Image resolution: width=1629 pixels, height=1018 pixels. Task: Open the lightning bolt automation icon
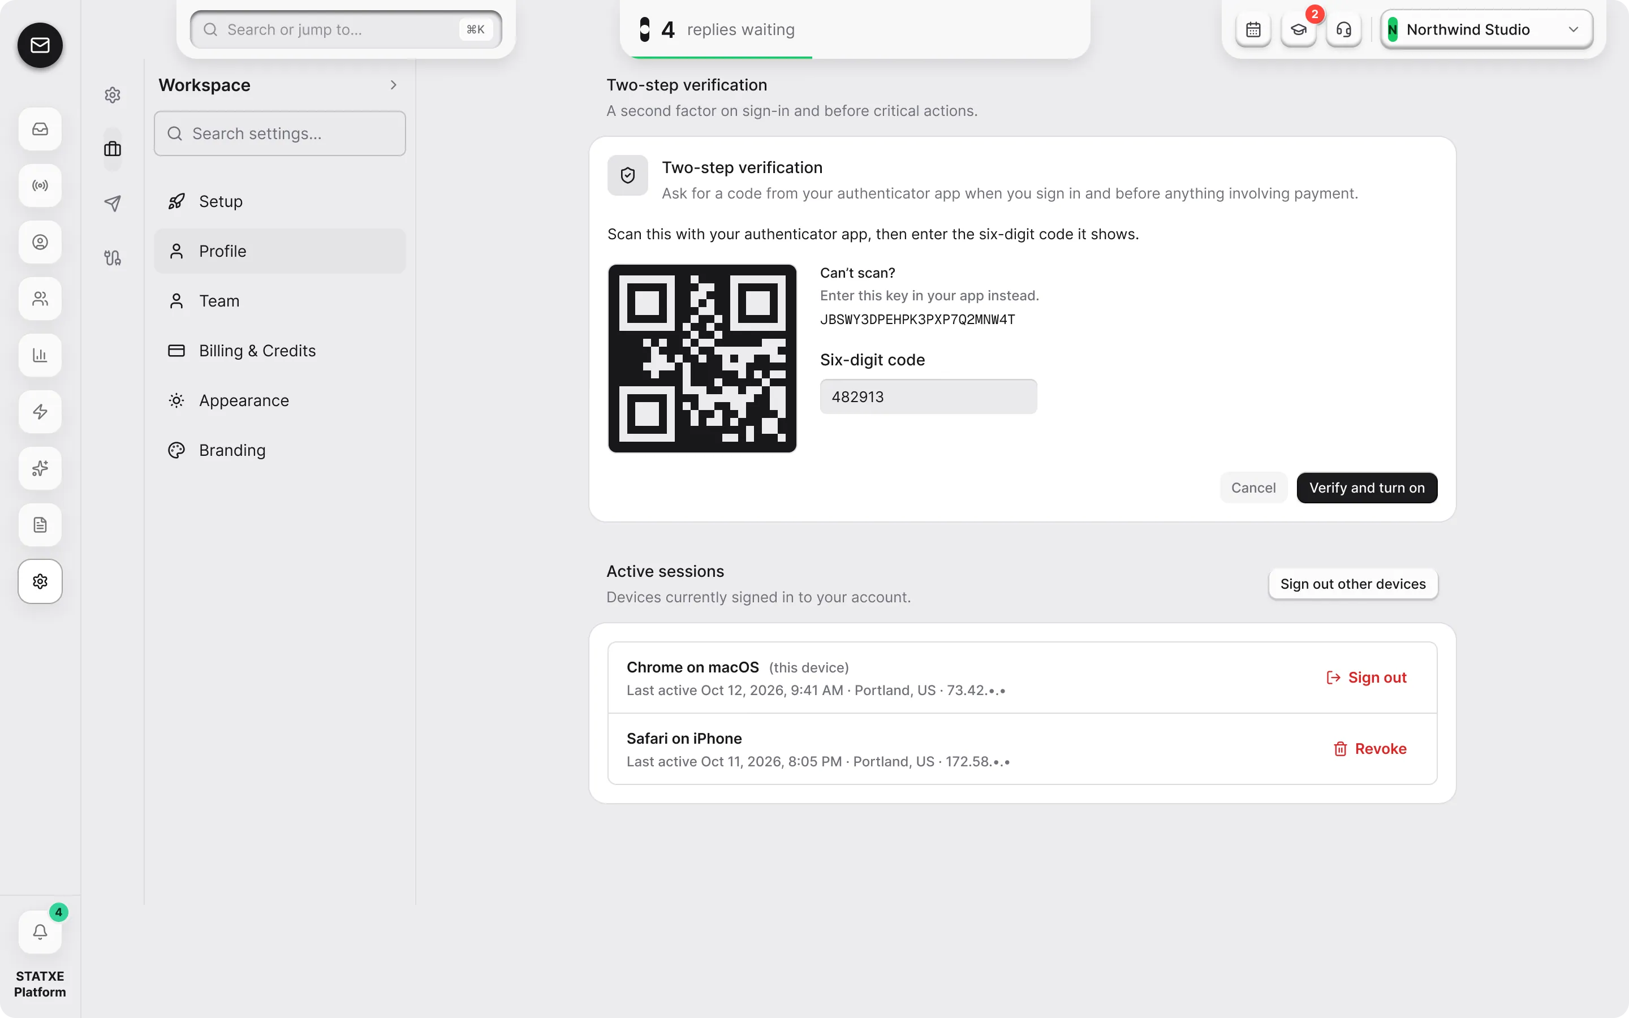tap(40, 411)
